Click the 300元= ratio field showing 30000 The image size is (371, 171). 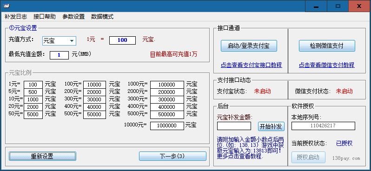click(95, 99)
